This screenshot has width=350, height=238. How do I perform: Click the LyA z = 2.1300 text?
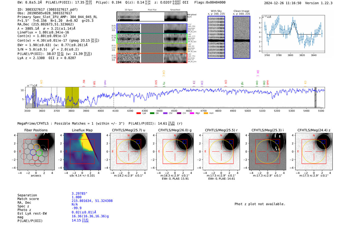coord(31,58)
